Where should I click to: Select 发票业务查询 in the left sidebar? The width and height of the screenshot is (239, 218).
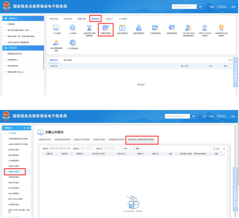click(x=14, y=172)
